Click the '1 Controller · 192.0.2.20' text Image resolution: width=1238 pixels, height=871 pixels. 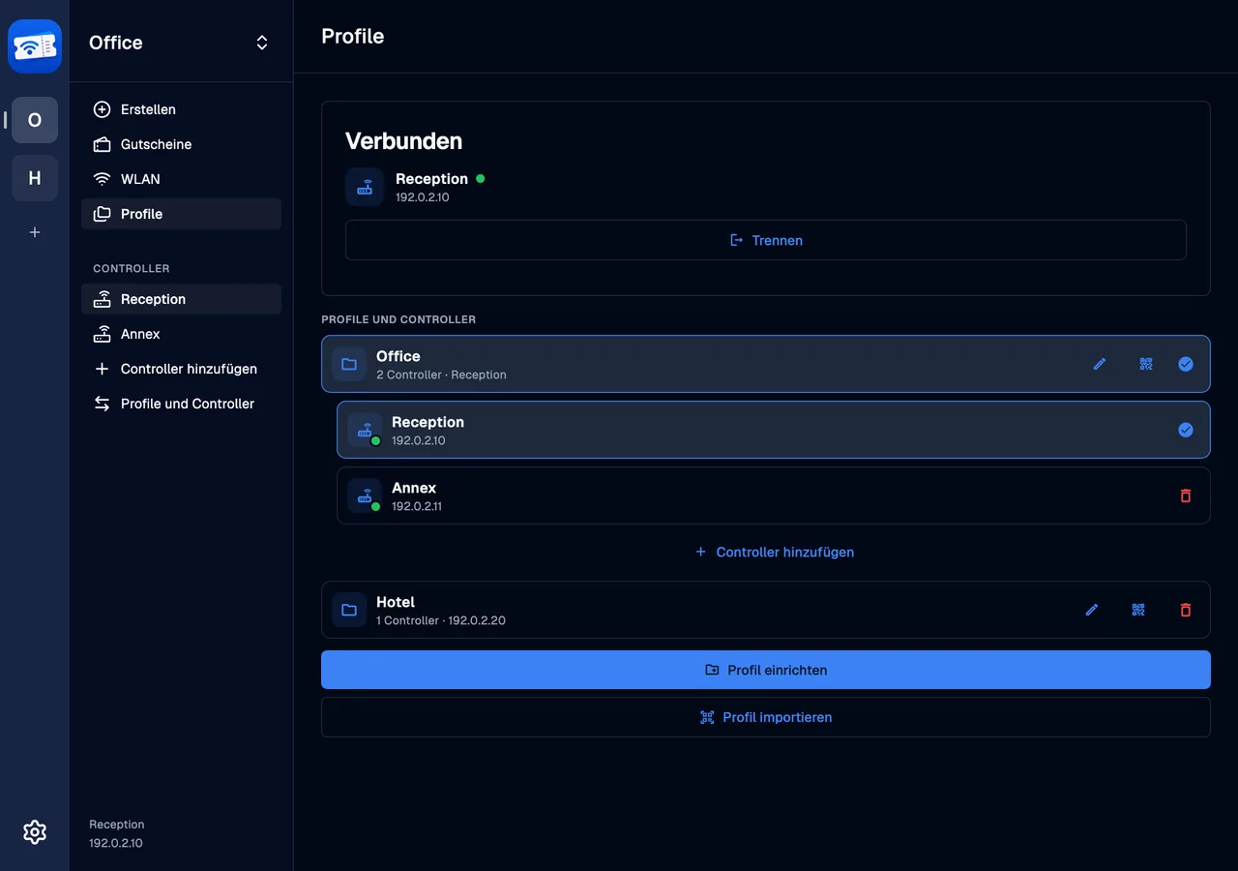[441, 620]
